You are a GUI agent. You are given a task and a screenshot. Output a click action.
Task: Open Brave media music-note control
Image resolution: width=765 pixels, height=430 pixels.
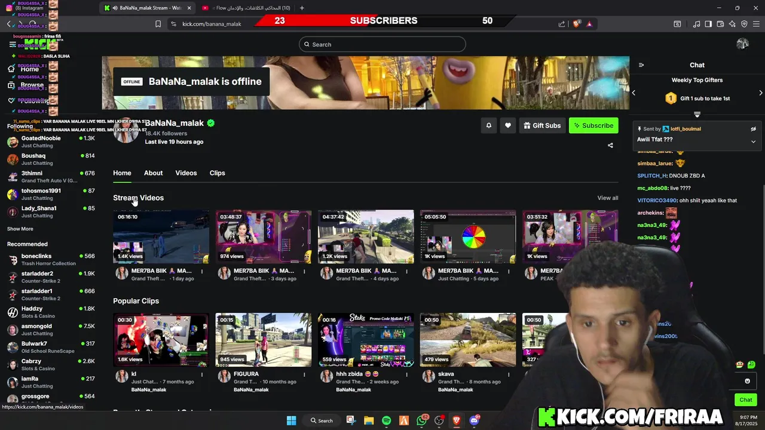click(696, 24)
